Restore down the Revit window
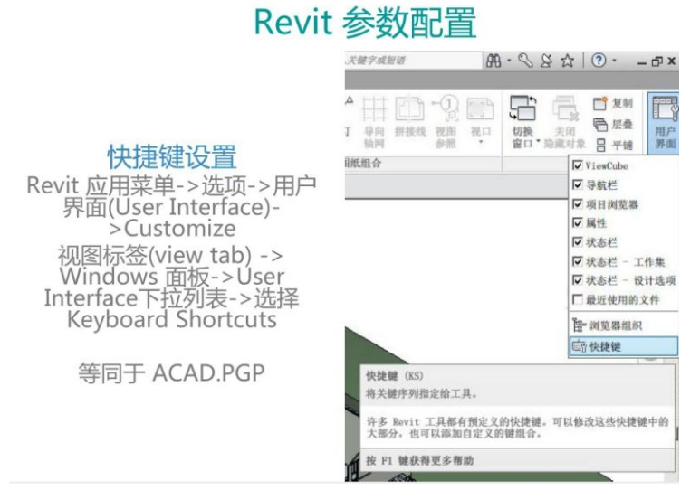 point(656,61)
